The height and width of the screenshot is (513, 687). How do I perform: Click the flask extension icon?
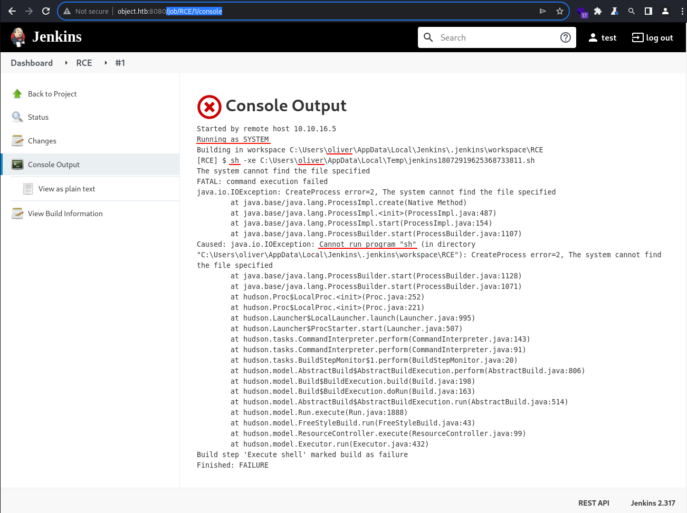[x=615, y=11]
